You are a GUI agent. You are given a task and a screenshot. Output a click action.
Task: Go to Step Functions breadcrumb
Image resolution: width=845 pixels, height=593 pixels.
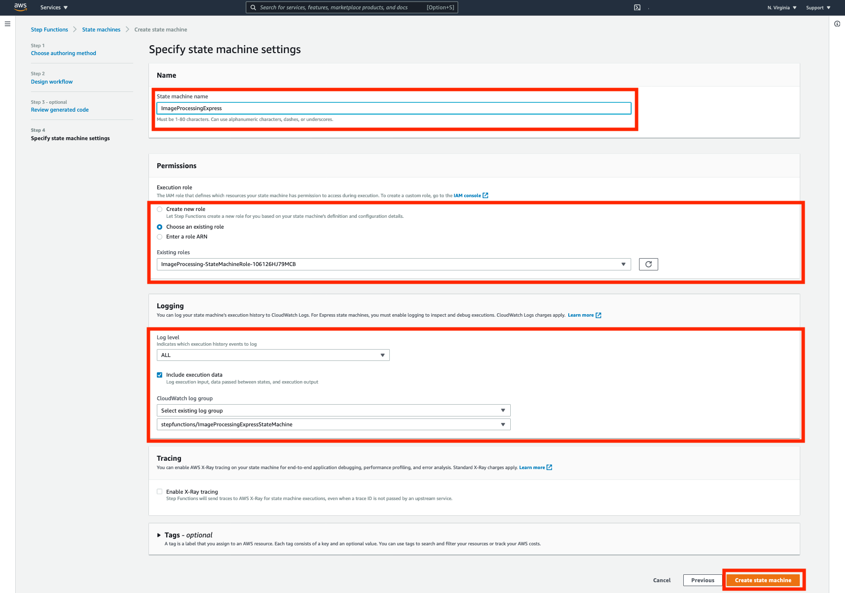(49, 30)
